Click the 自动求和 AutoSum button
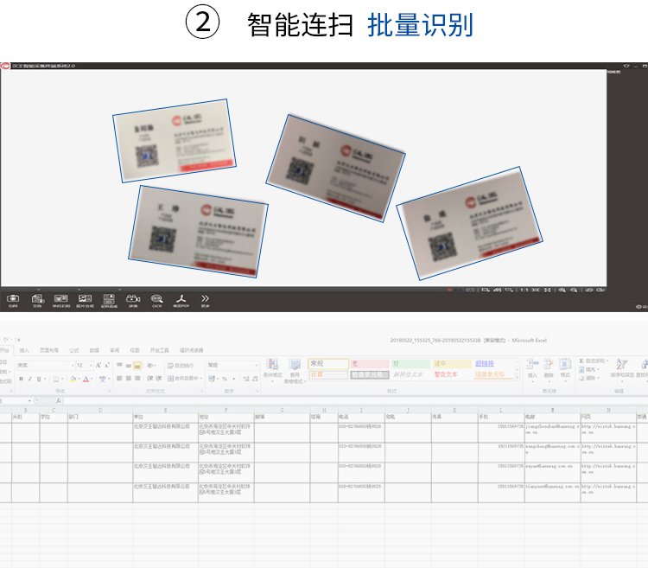 tap(594, 361)
